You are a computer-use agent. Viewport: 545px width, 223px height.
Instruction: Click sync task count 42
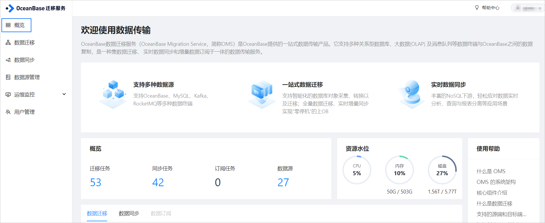point(158,182)
